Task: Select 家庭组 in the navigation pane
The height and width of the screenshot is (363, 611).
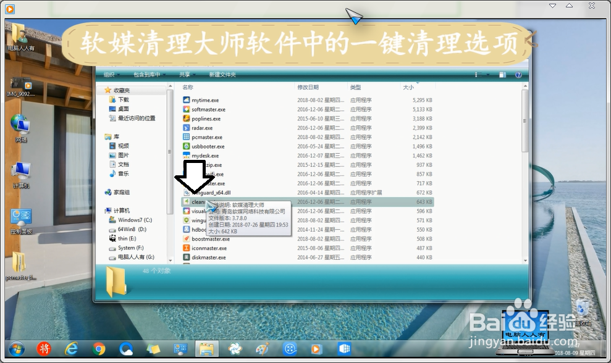Action: click(x=122, y=193)
